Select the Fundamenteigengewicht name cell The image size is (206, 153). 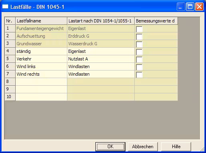[41, 28]
